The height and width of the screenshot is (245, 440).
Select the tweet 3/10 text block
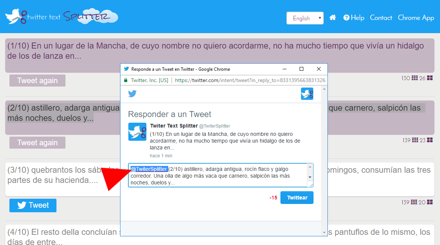pos(220,180)
